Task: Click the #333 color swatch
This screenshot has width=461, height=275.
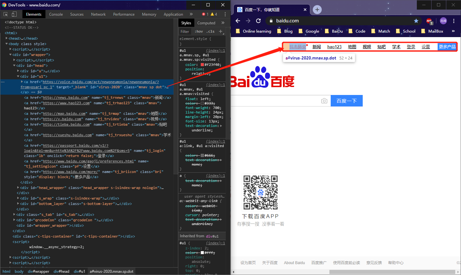Action: [x=202, y=103]
